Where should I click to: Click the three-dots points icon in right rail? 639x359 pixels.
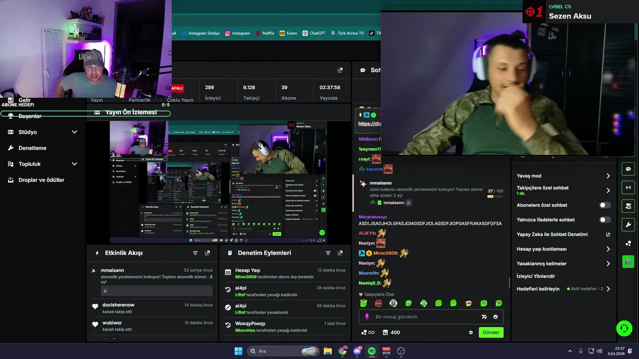(x=628, y=243)
